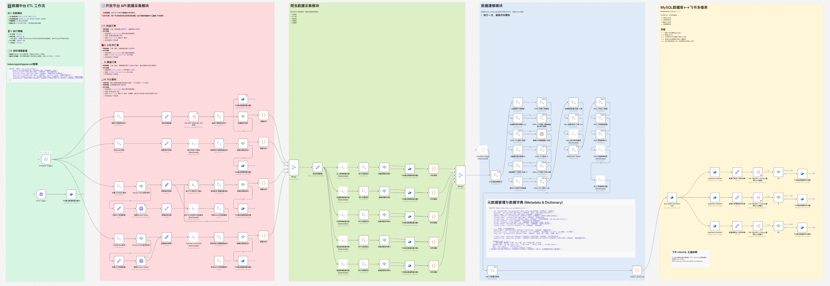Select the 巨量千川参数配置 edit node
Image resolution: width=830 pixels, height=286 pixels.
[119, 209]
